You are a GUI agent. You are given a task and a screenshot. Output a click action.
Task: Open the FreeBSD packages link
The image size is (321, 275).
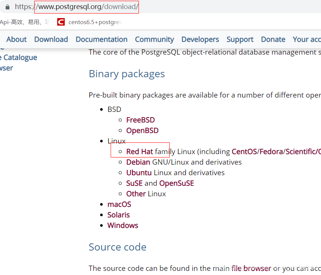click(x=140, y=120)
